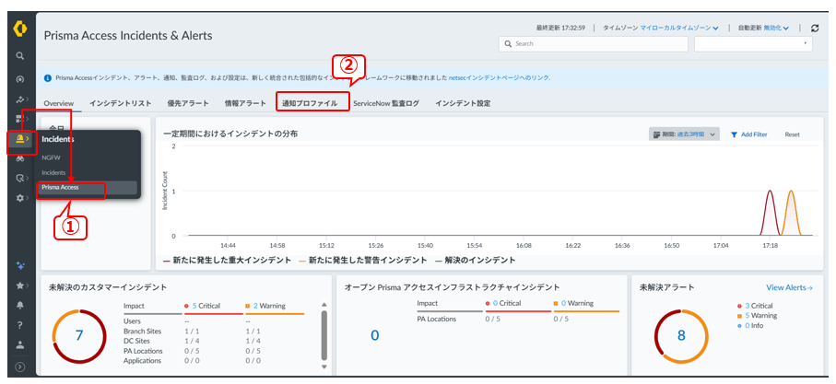Click the Palo Alto logo in the sidebar

point(19,29)
